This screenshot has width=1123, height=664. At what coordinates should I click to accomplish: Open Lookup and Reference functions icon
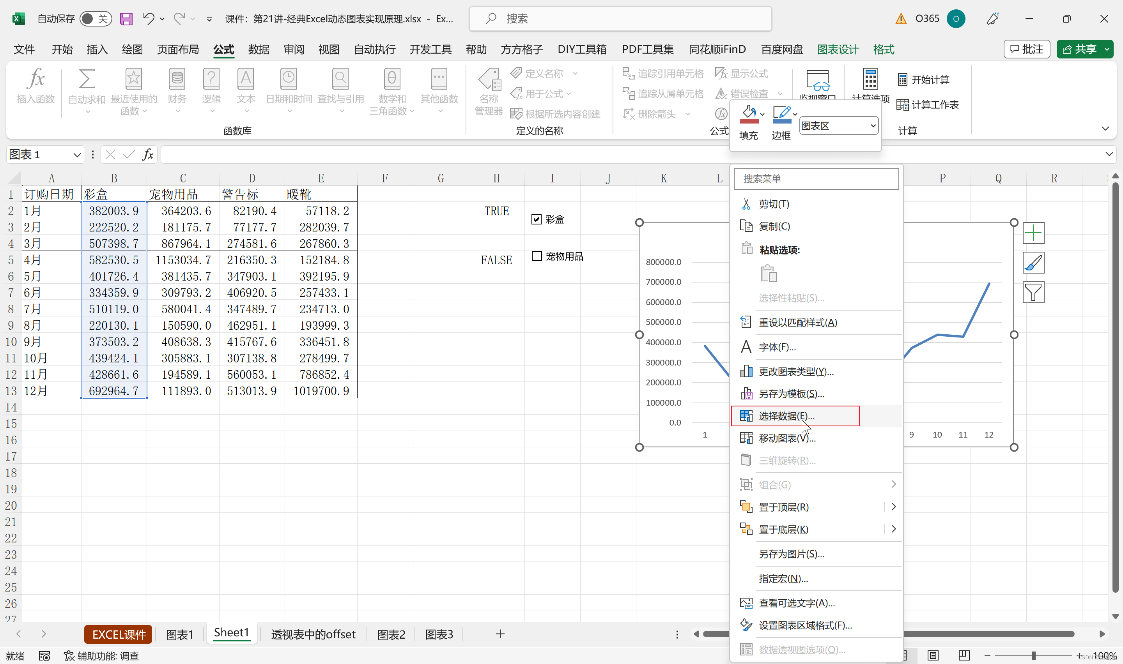(x=340, y=79)
